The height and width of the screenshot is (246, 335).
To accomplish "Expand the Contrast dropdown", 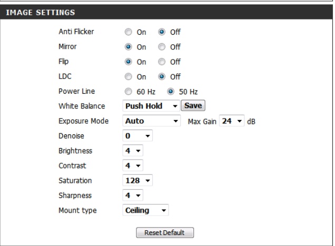I will [132, 165].
